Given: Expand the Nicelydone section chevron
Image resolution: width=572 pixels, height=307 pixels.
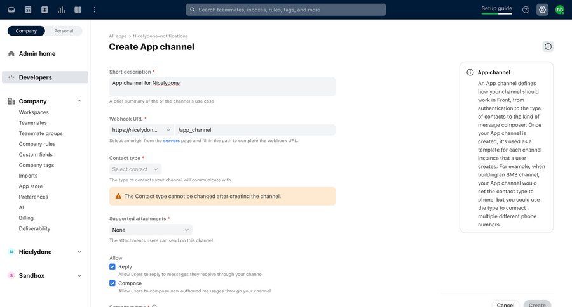Looking at the screenshot, I should (79, 252).
